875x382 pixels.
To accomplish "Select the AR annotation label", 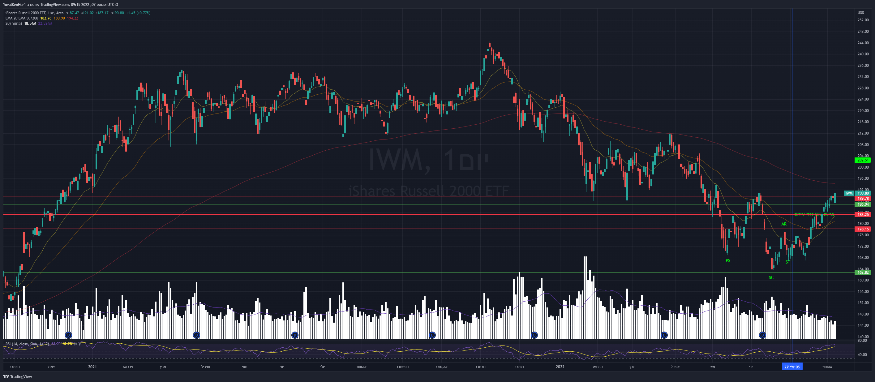I will click(784, 224).
